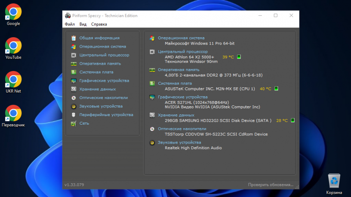351x197 pixels.
Task: Click Проверить обновления link in status bar
Action: point(271,185)
